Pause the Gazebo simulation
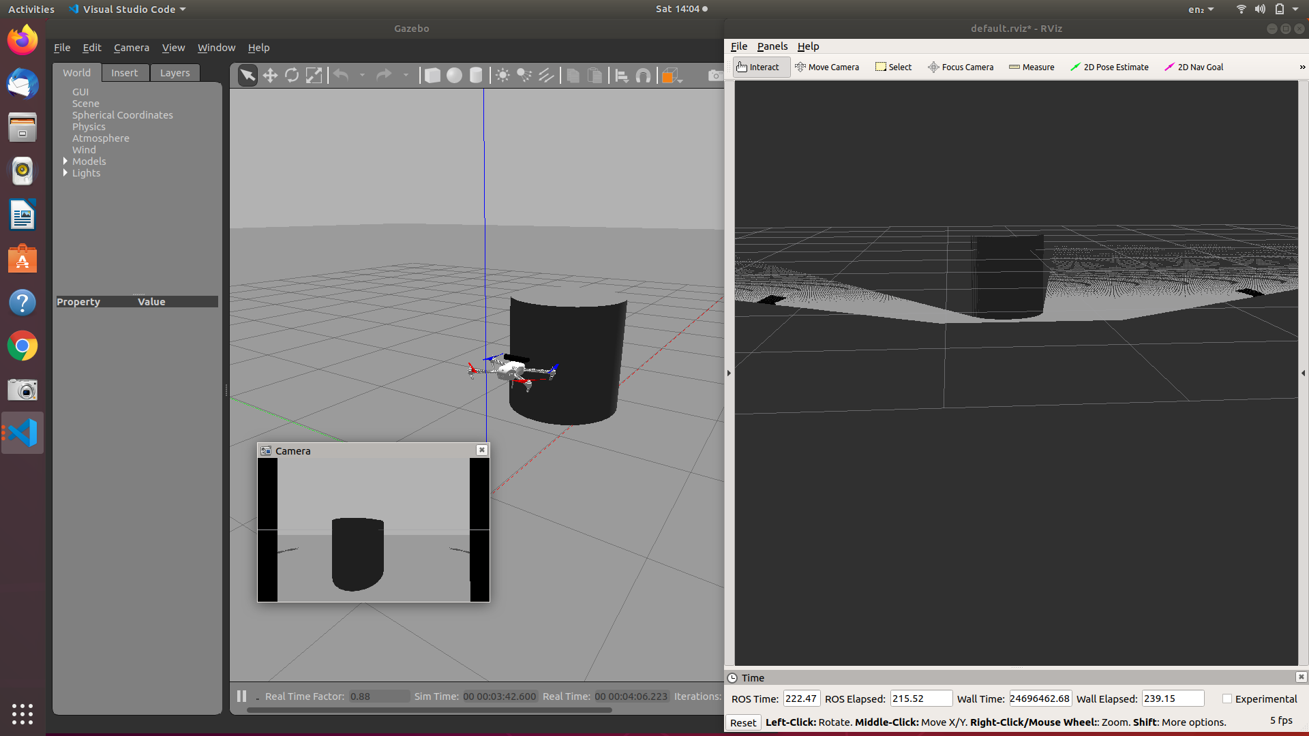This screenshot has width=1309, height=736. pyautogui.click(x=241, y=696)
